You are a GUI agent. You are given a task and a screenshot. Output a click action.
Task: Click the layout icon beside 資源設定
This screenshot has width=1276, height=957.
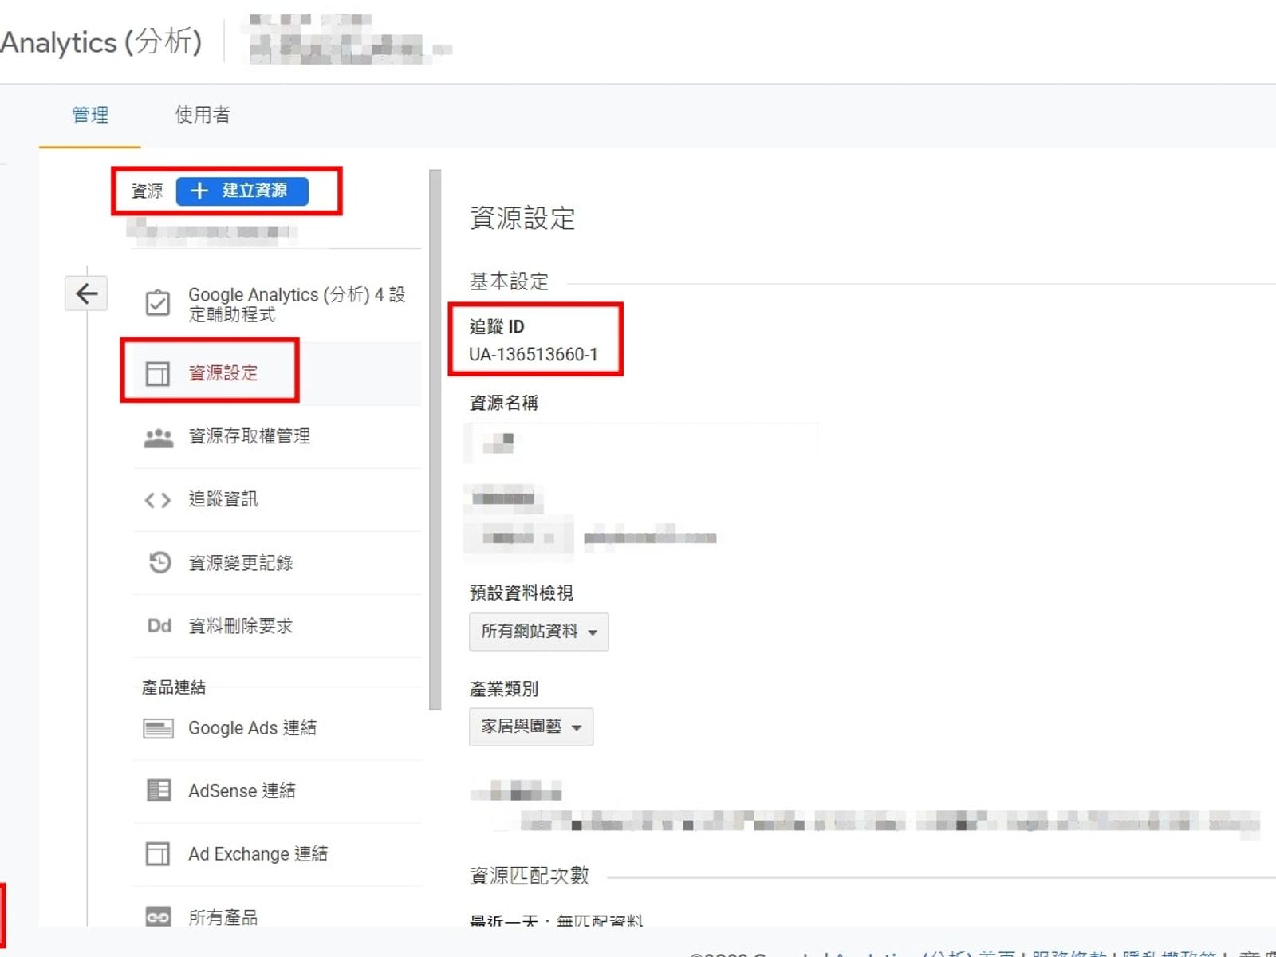pyautogui.click(x=158, y=373)
